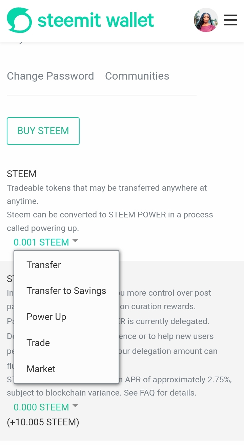This screenshot has width=244, height=445.
Task: Choose the Trade menu entry
Action: pos(38,343)
